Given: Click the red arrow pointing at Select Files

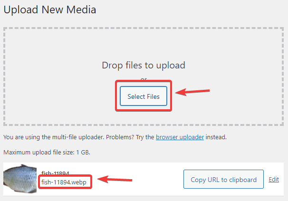Looking at the screenshot, I should [x=192, y=91].
